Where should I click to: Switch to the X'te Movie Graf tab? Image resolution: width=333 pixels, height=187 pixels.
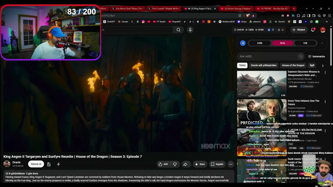point(127,9)
